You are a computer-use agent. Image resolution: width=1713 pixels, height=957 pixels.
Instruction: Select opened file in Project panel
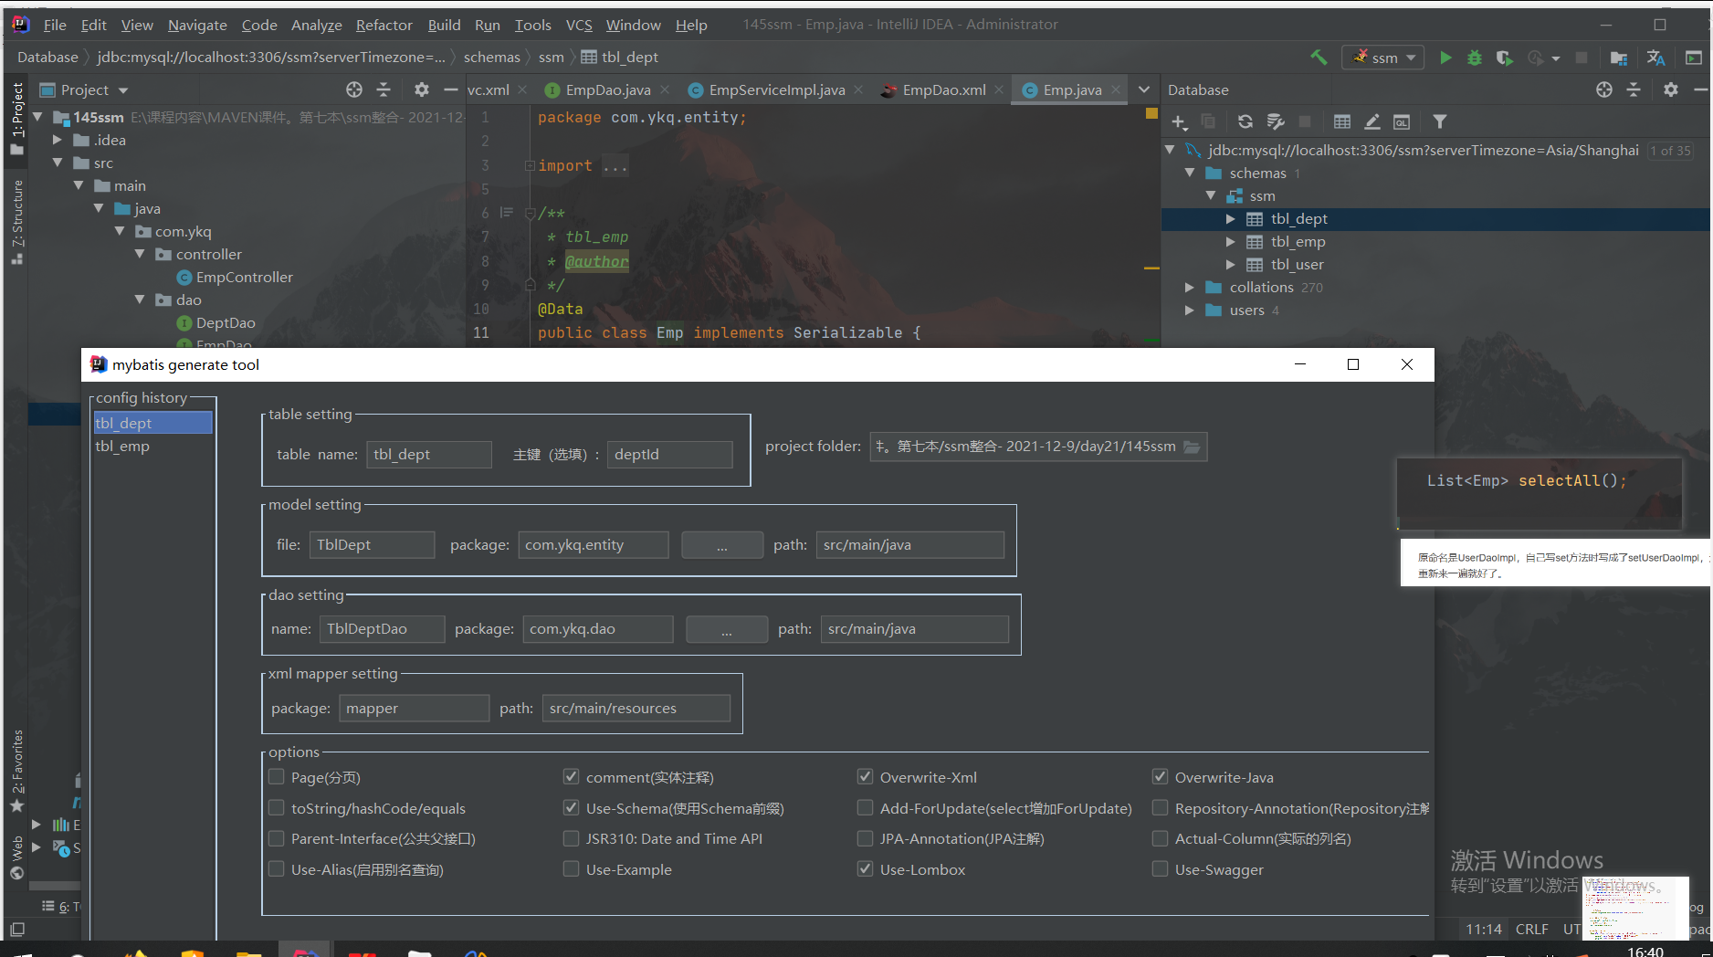point(354,89)
